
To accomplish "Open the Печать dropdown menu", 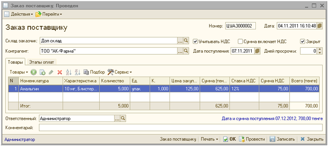I will click(x=209, y=139).
